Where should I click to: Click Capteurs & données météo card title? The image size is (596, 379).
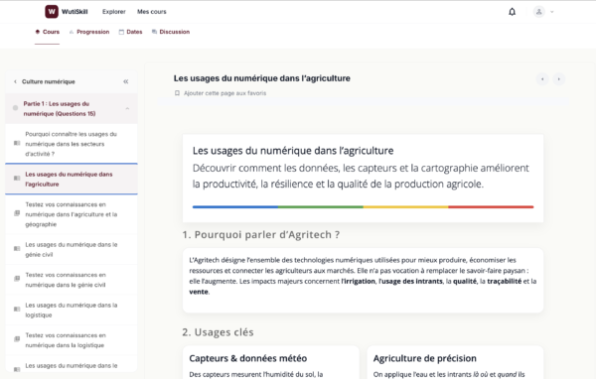click(x=247, y=358)
